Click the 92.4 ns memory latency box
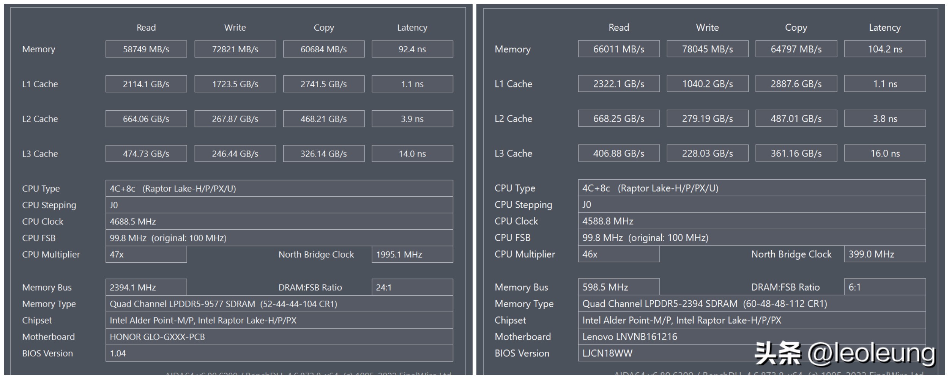 click(412, 49)
